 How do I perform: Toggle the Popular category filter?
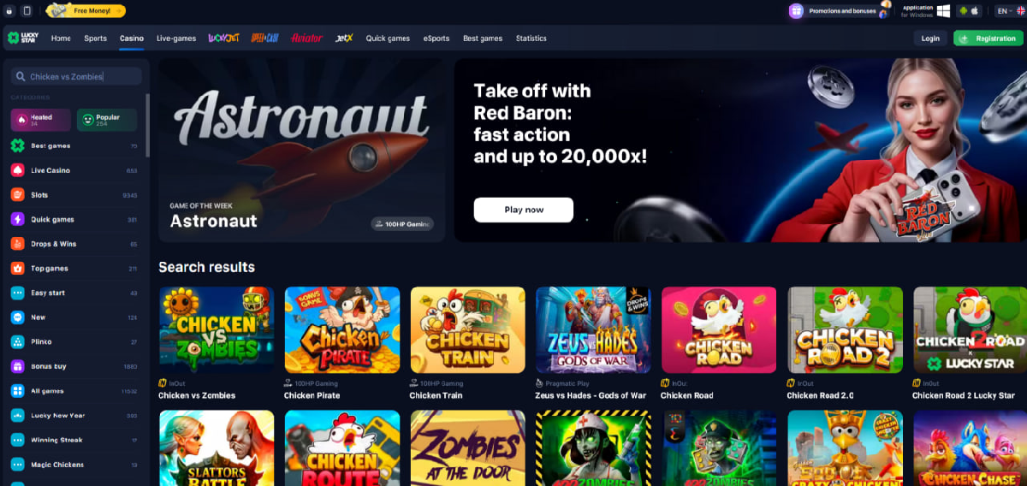[107, 120]
